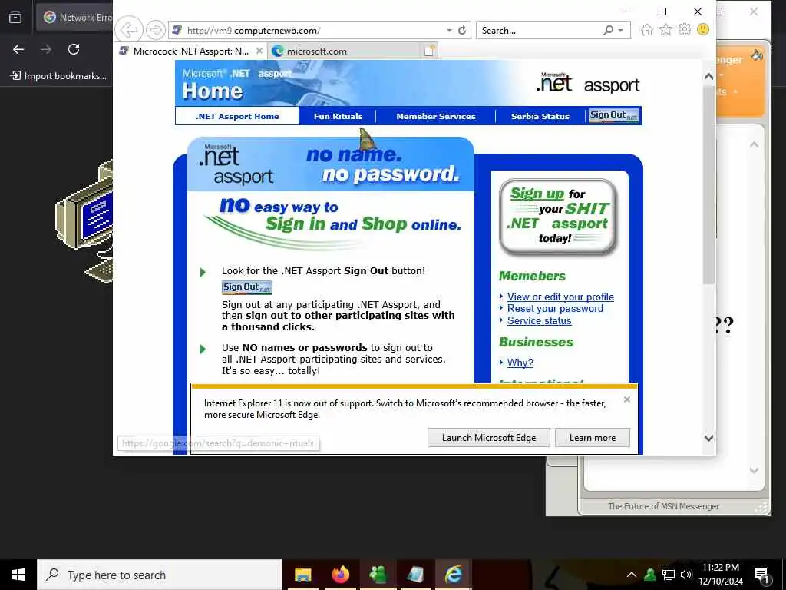Open Internet Explorer from the taskbar
786x590 pixels.
pyautogui.click(x=454, y=575)
